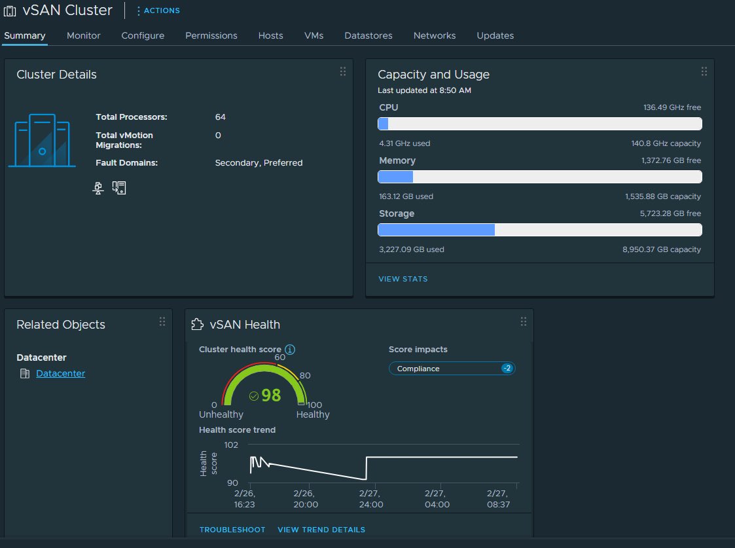Image resolution: width=735 pixels, height=548 pixels.
Task: Go to the Permissions tab
Action: tap(211, 35)
